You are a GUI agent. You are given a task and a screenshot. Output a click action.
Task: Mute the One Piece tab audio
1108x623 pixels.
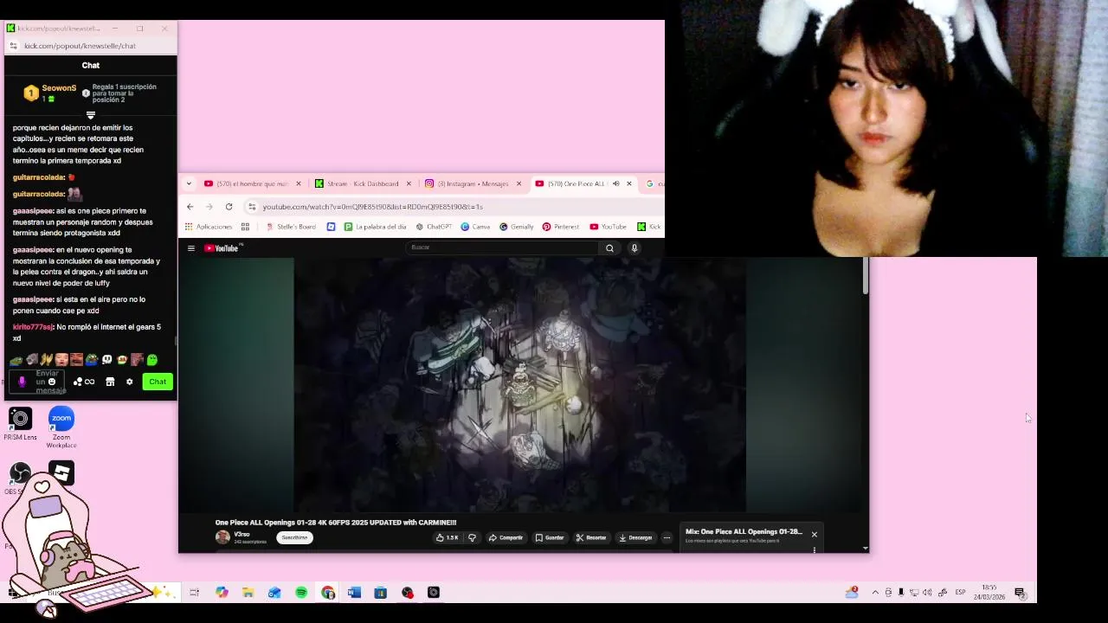[x=616, y=183]
